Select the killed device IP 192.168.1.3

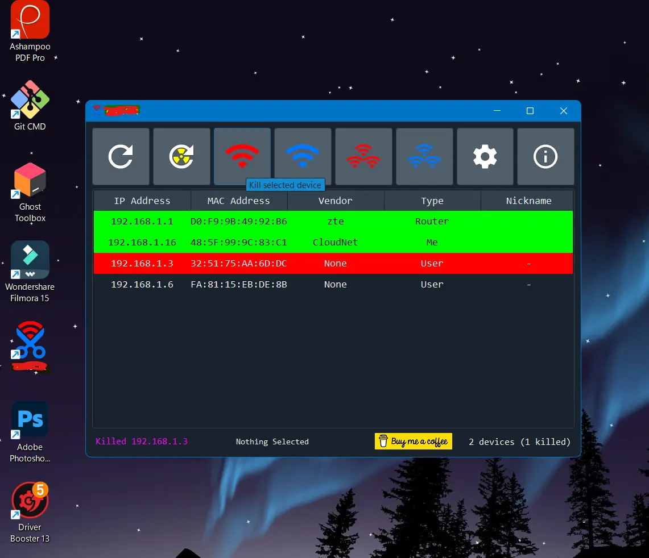(142, 264)
